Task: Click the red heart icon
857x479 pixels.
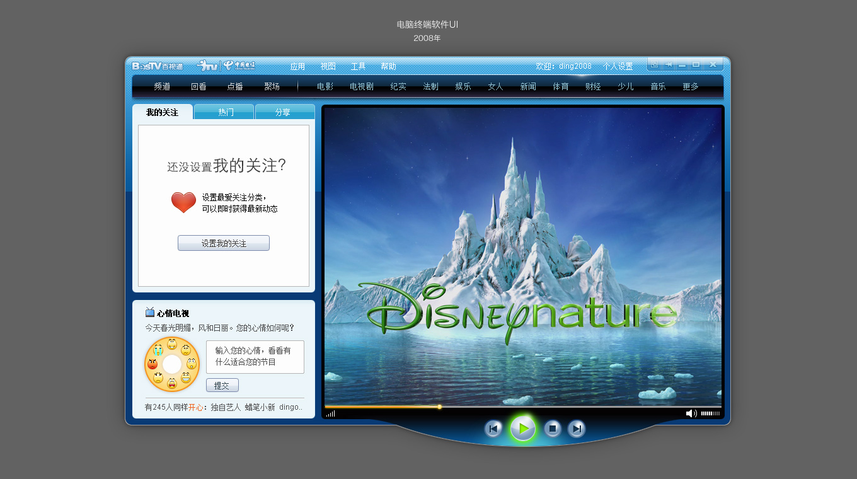Action: (183, 202)
